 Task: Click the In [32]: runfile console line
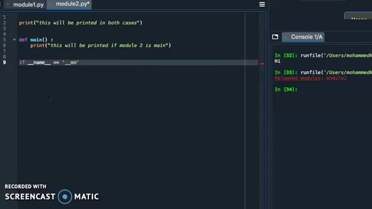[x=323, y=56]
